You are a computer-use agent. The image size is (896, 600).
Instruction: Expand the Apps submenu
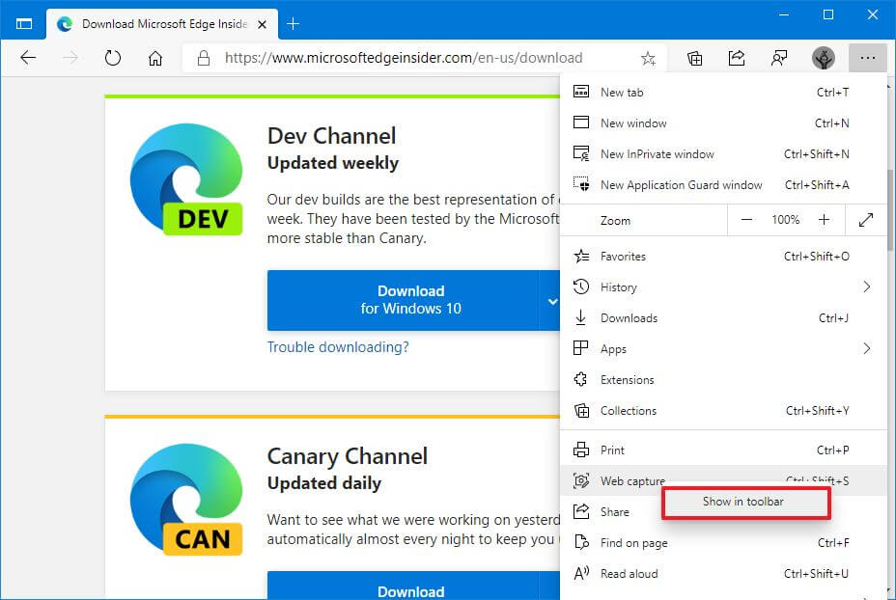723,349
